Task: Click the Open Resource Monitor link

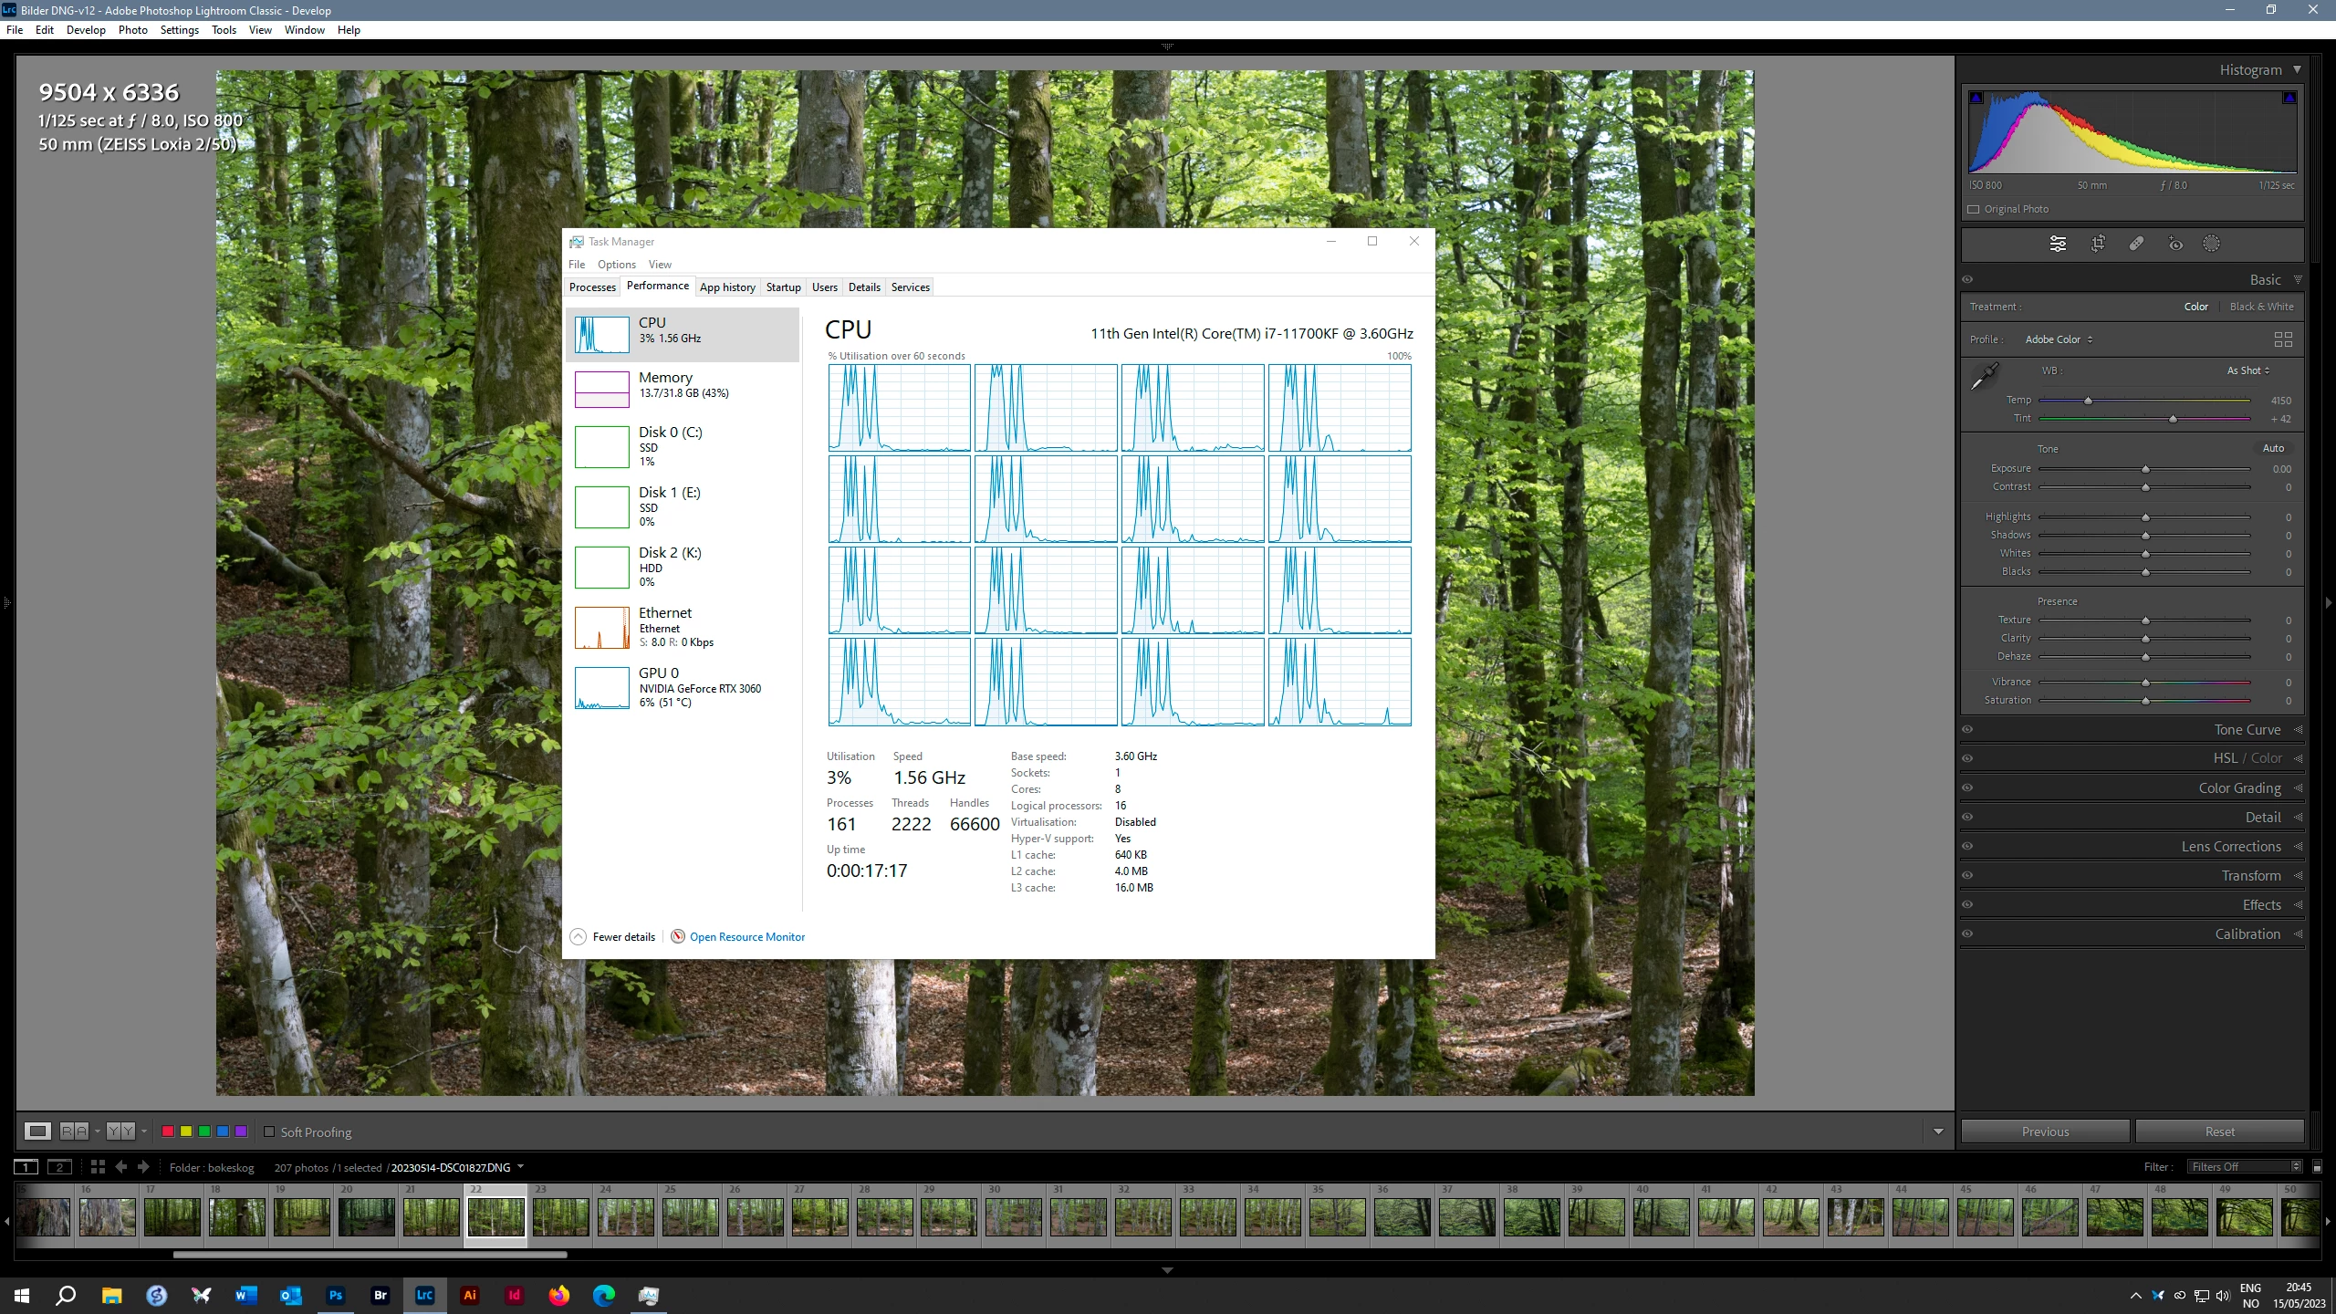Action: 746,937
